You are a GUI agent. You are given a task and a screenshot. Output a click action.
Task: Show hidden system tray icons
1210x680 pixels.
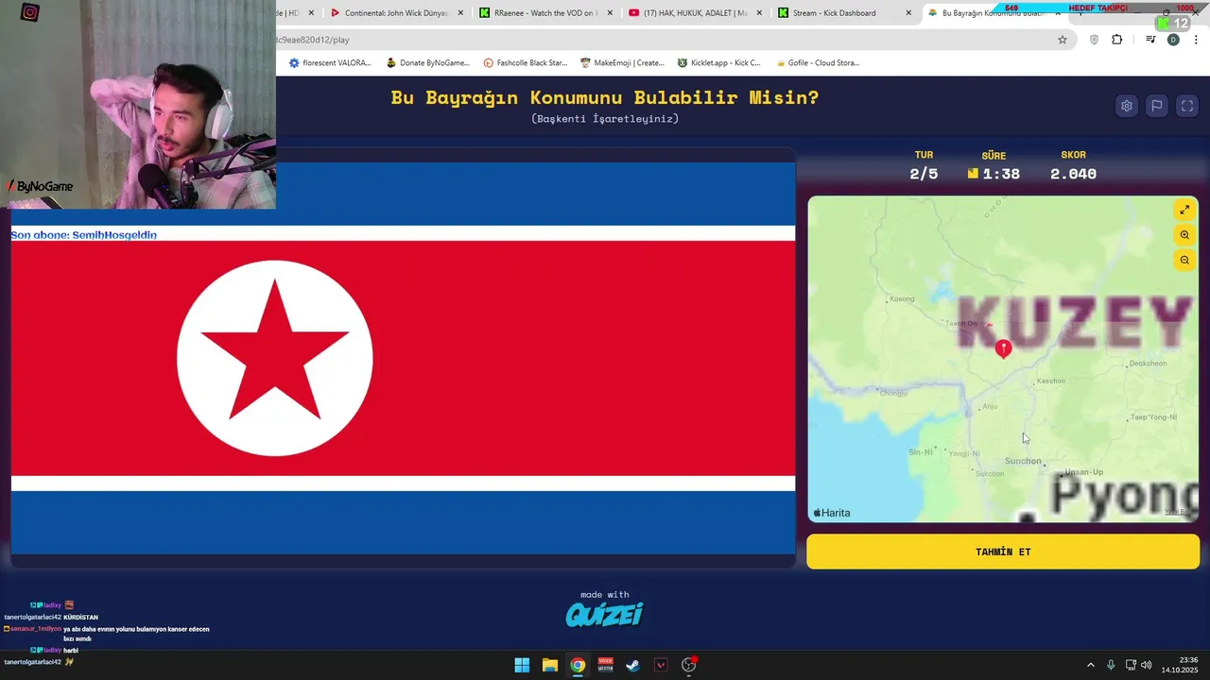[x=1090, y=665]
